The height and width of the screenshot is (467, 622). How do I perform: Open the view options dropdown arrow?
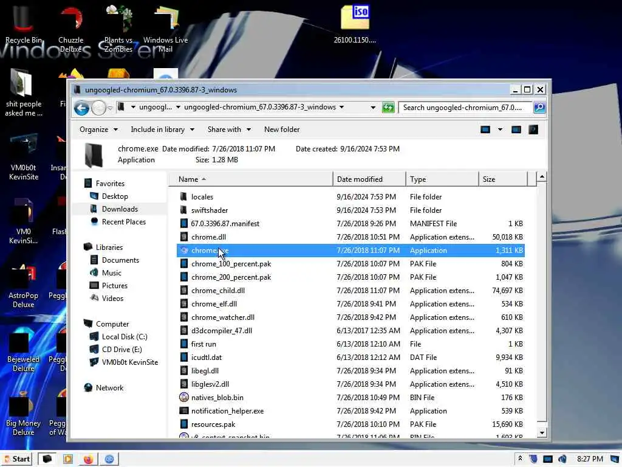tap(500, 130)
